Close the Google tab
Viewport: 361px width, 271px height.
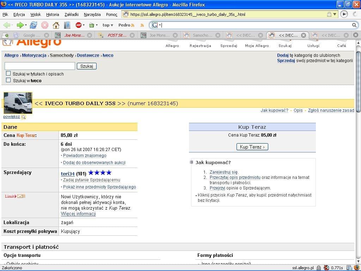(x=47, y=35)
